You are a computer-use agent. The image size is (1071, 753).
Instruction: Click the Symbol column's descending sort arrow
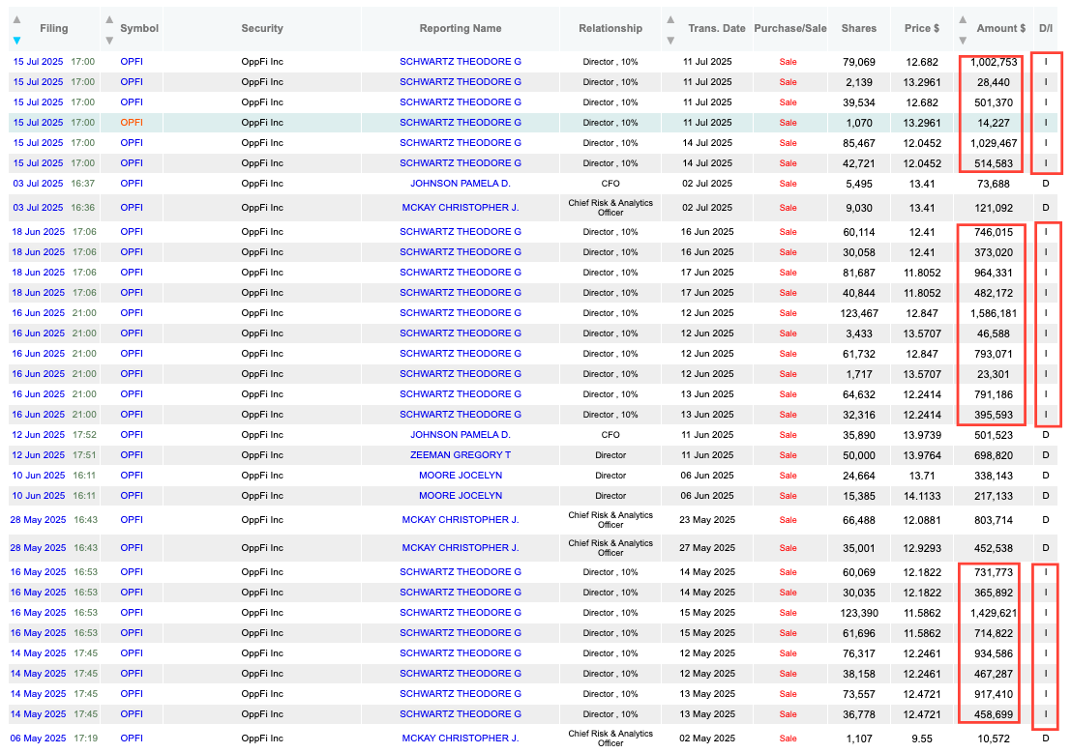109,40
